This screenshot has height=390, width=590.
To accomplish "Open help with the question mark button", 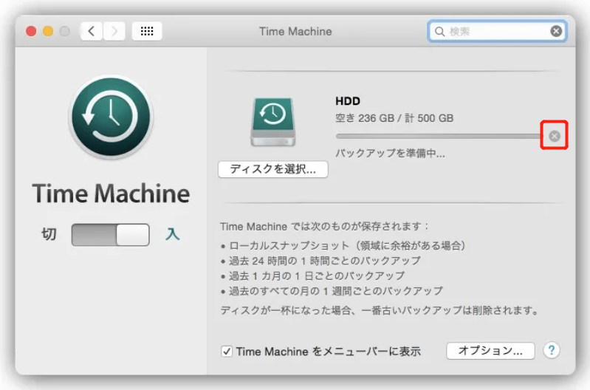I will (552, 350).
